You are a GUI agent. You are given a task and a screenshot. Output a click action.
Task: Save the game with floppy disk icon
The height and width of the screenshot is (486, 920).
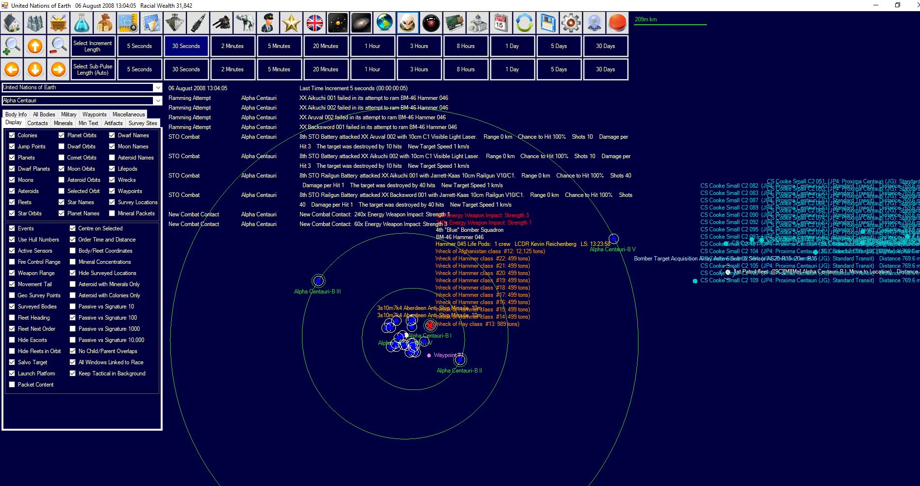point(548,23)
